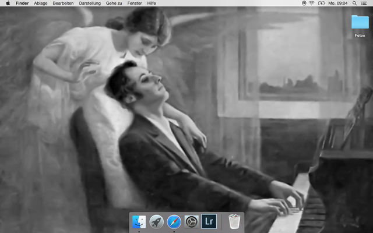Screen dimensions: 373x233
Task: Open the Apple menu
Action: pyautogui.click(x=8, y=3)
